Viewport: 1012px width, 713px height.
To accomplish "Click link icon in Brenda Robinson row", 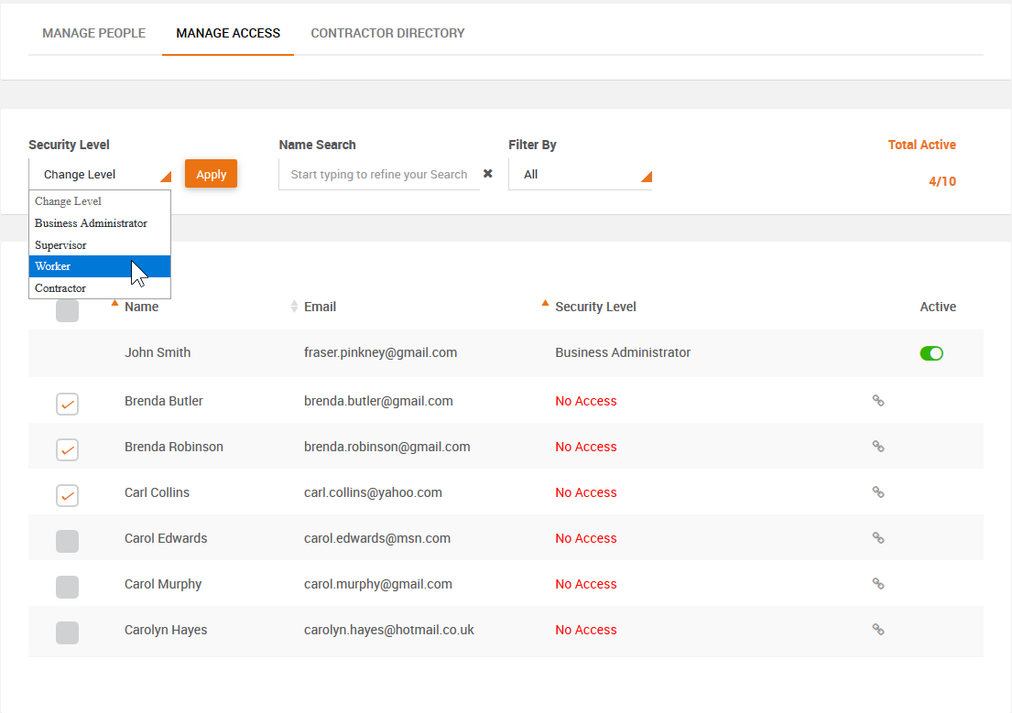I will 877,447.
